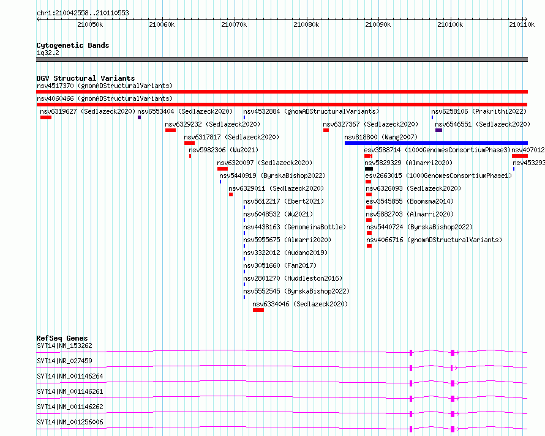Select the nsv6319627 Sedlazeck2020 label
This screenshot has width=545, height=436.
tap(88, 111)
